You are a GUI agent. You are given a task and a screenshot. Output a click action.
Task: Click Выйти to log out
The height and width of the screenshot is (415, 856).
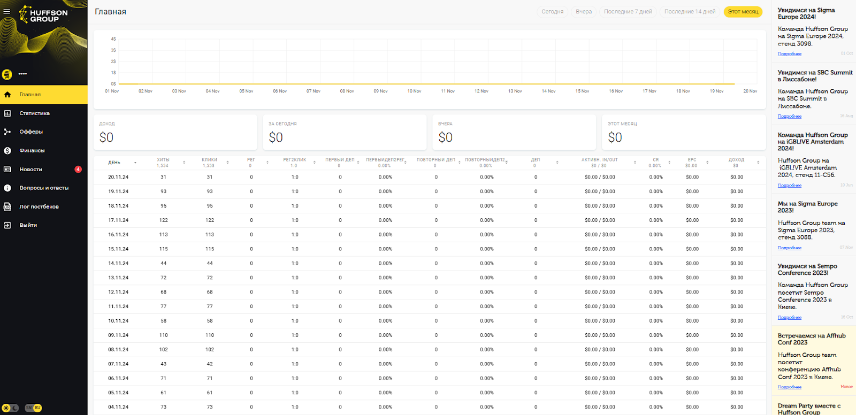click(44, 226)
